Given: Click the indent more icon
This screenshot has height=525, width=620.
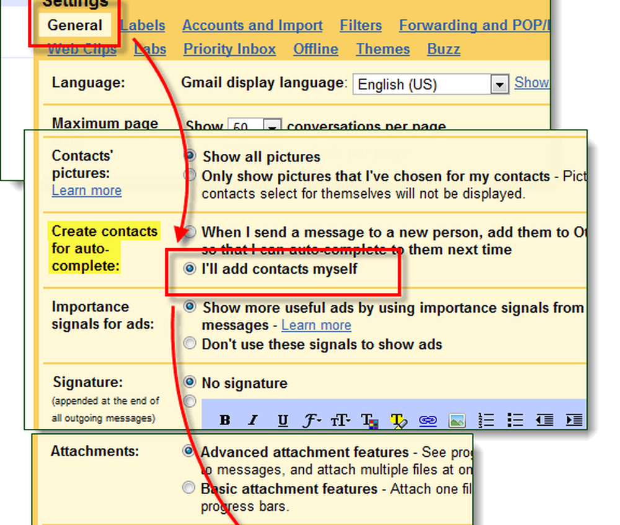Looking at the screenshot, I should point(573,420).
